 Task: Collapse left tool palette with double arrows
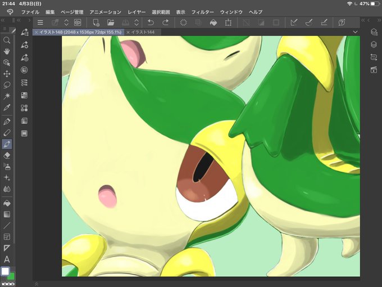(3, 20)
